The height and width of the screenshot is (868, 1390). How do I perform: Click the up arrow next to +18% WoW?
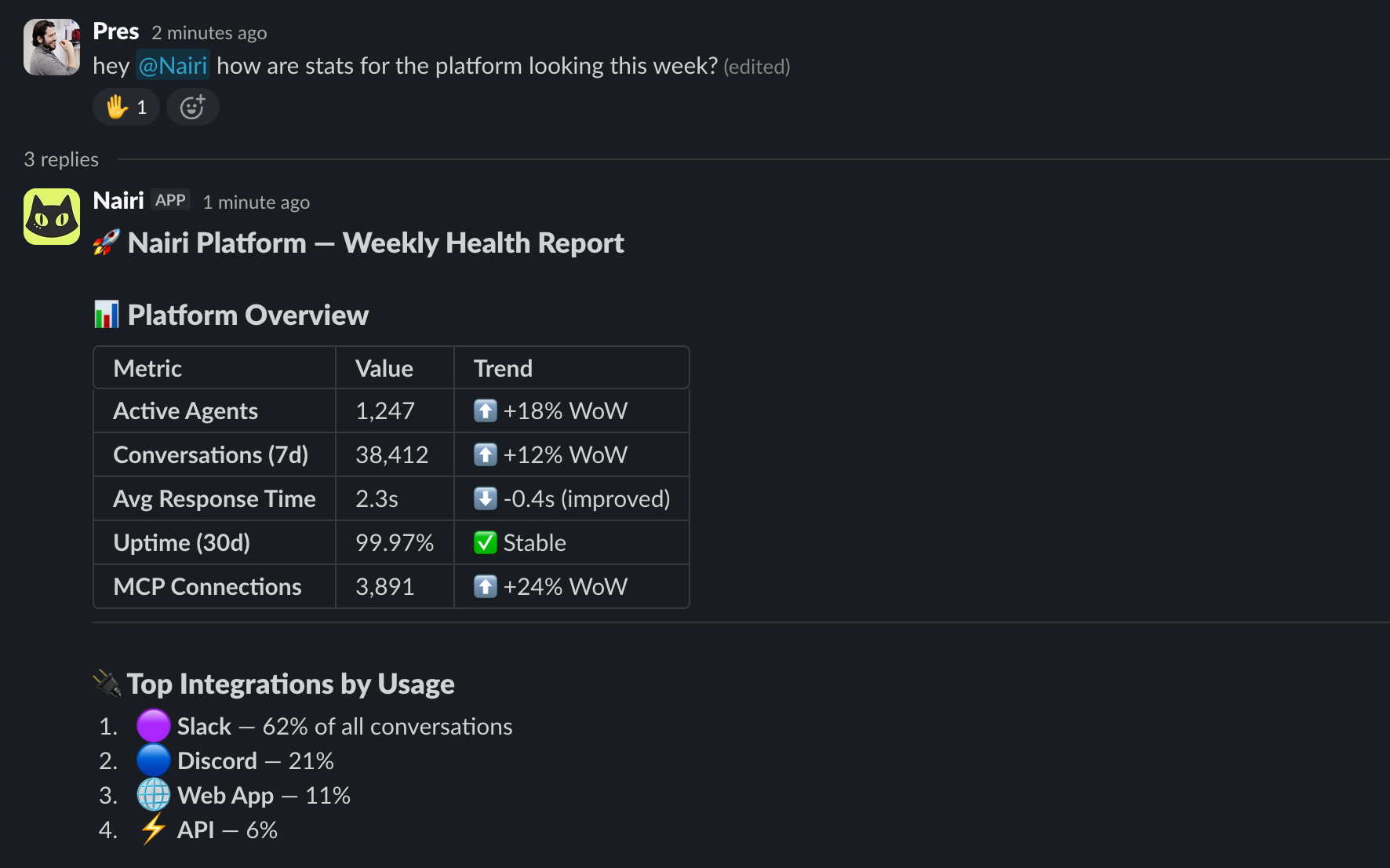click(x=486, y=410)
